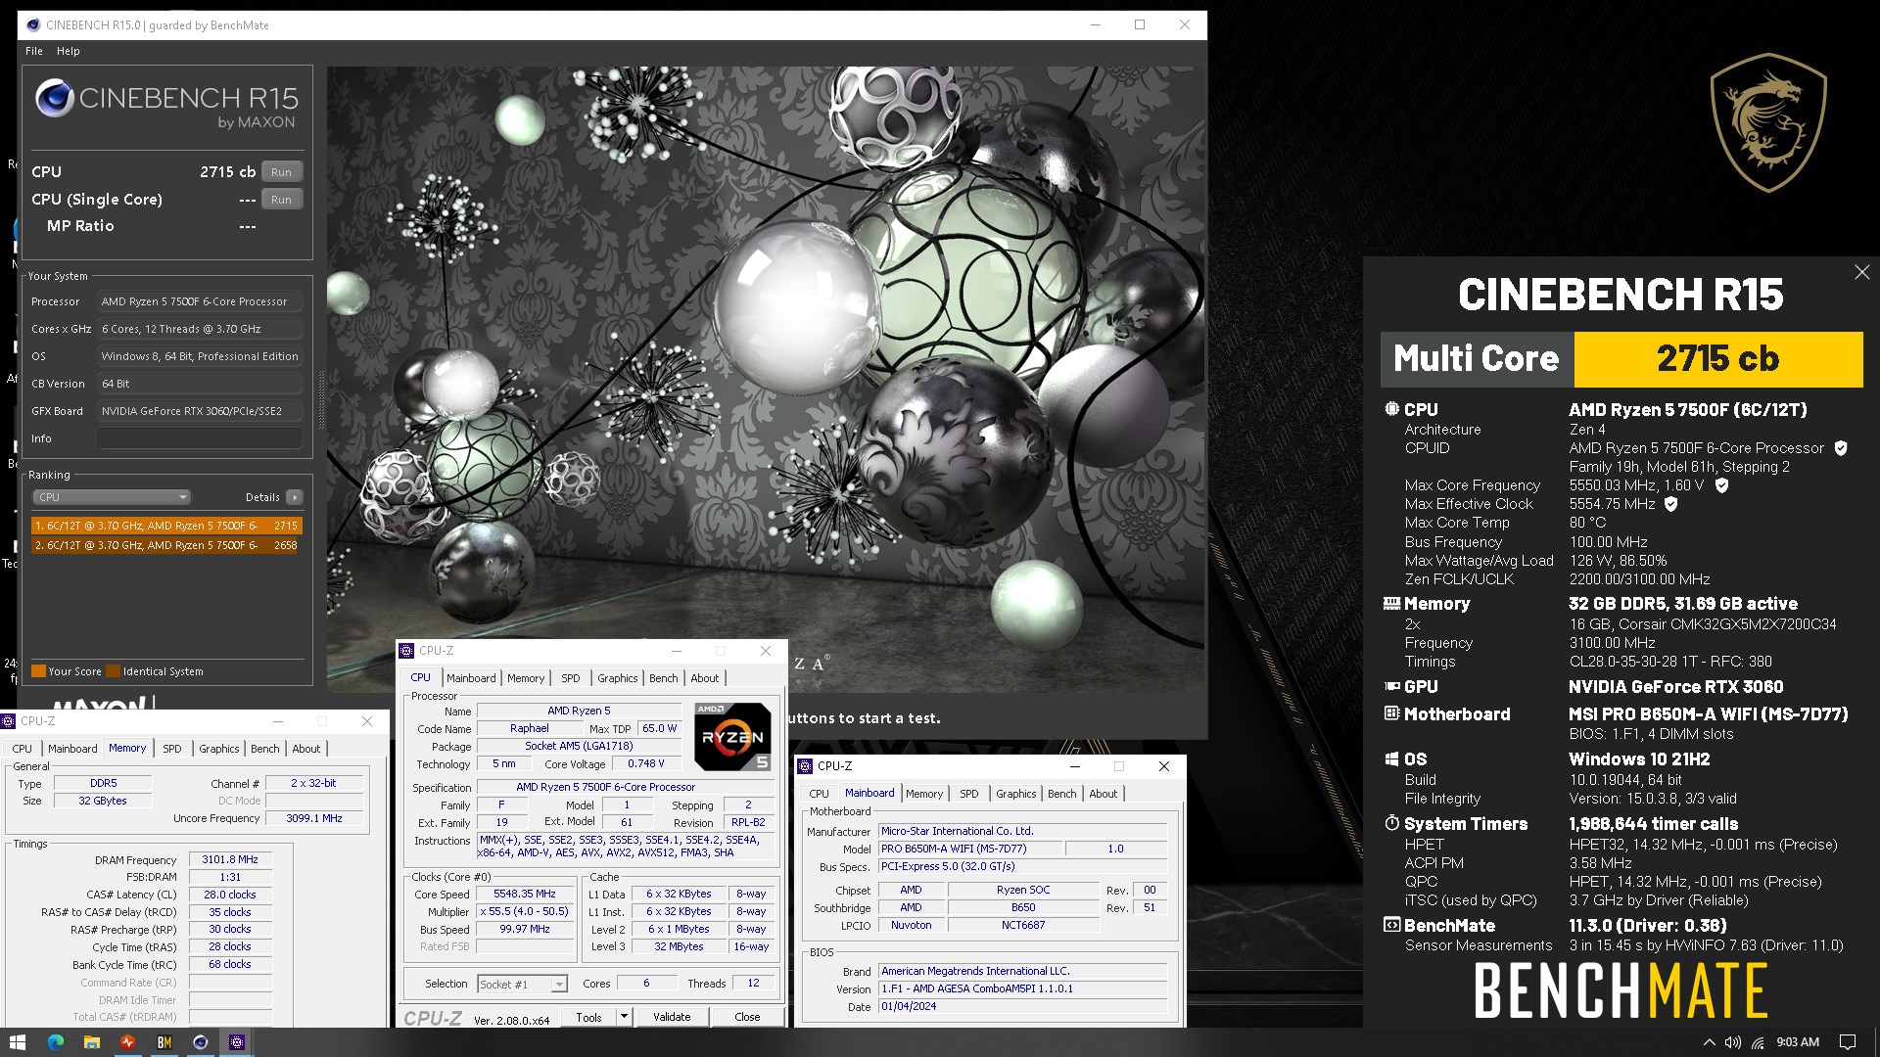Open the File menu in Cinebench

click(34, 51)
